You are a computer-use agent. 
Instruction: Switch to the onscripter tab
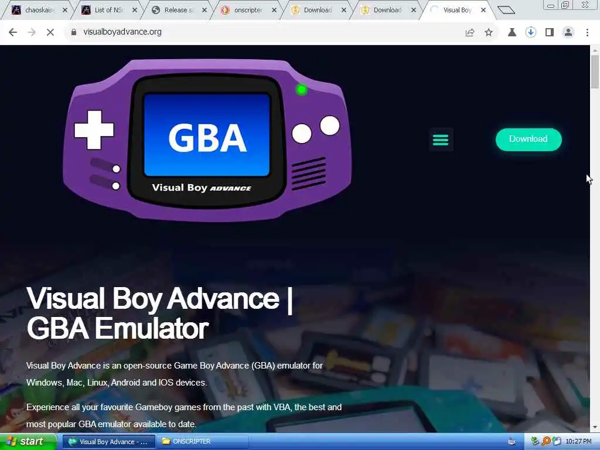coord(248,11)
